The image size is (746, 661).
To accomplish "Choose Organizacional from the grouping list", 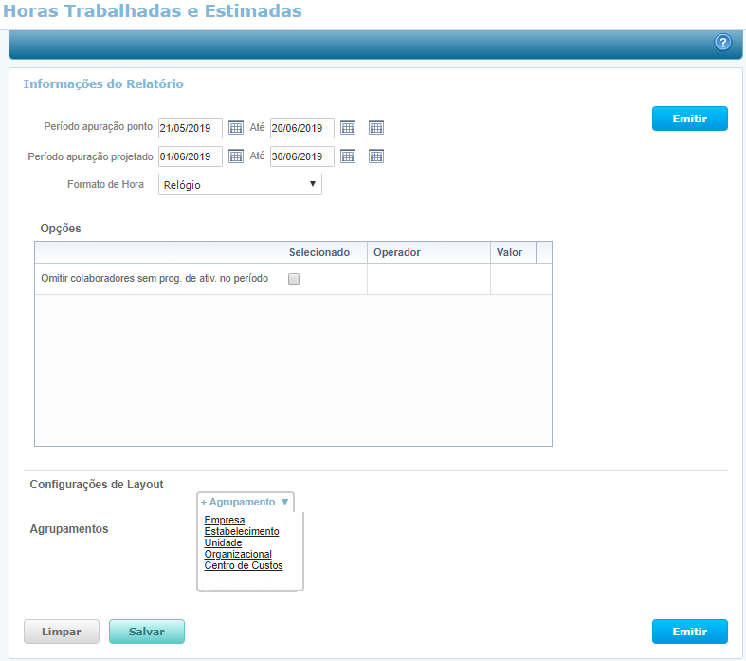I will [238, 555].
